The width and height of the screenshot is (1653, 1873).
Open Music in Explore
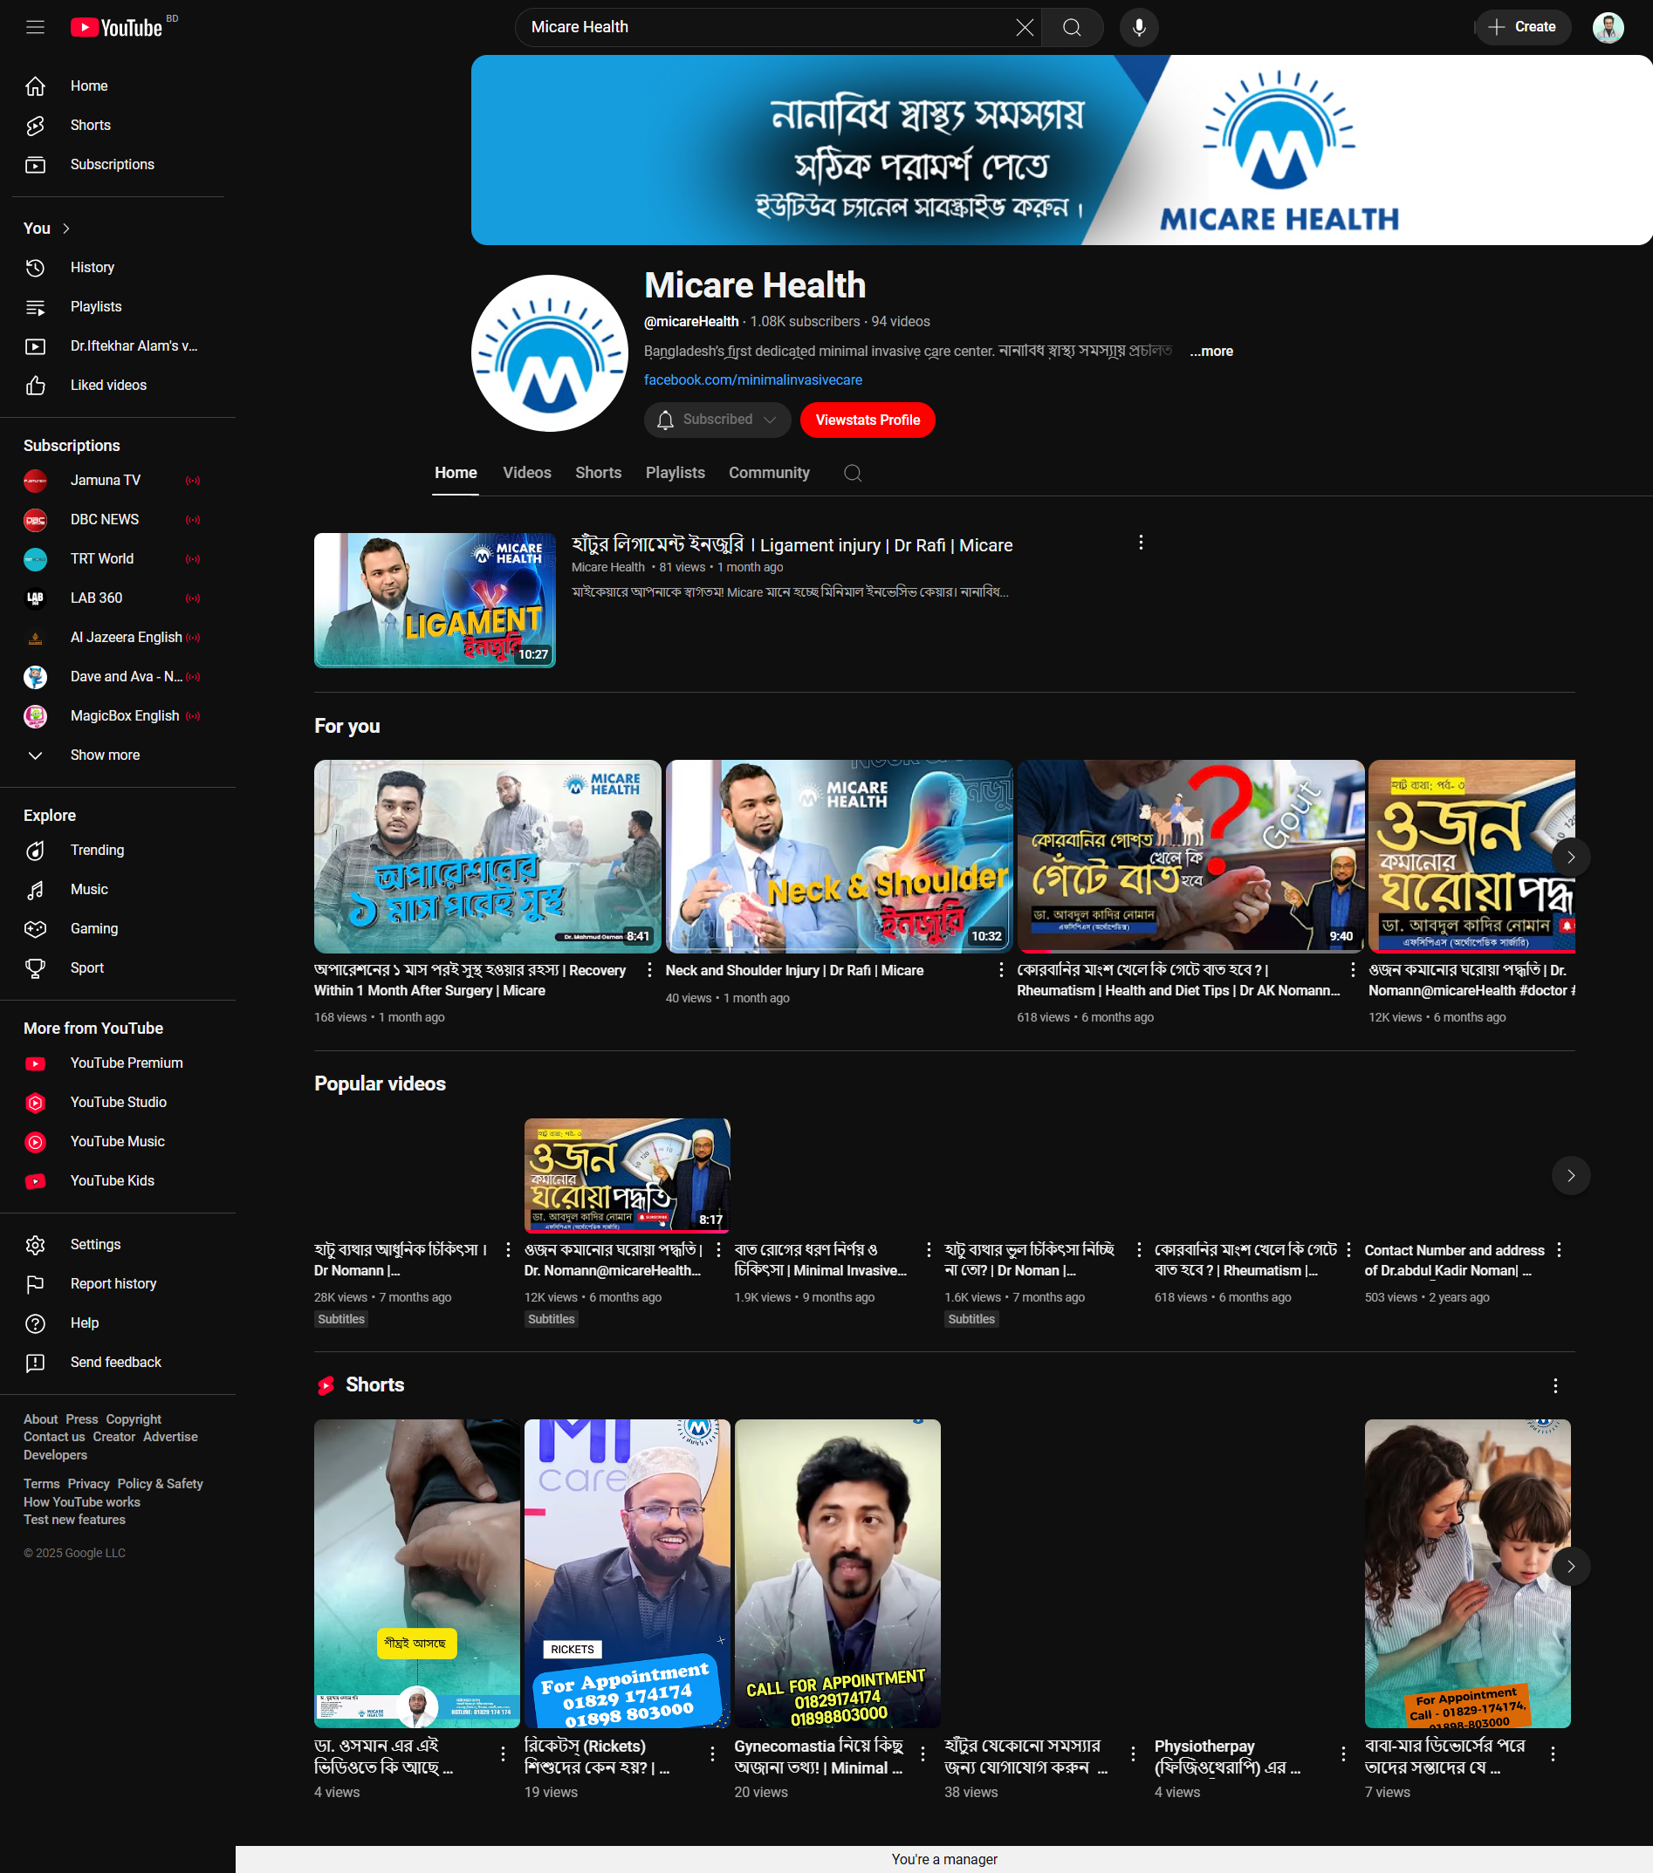click(x=117, y=890)
